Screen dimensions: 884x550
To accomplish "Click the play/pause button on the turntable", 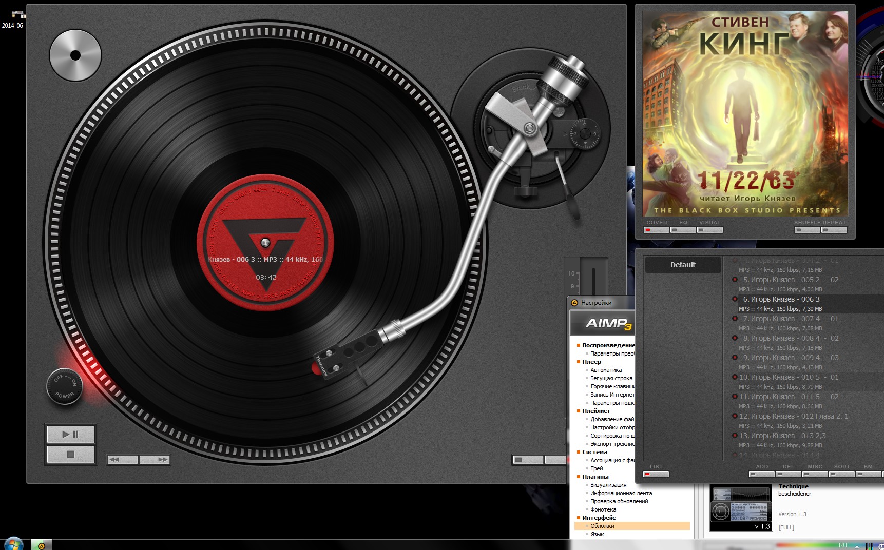I will click(71, 434).
